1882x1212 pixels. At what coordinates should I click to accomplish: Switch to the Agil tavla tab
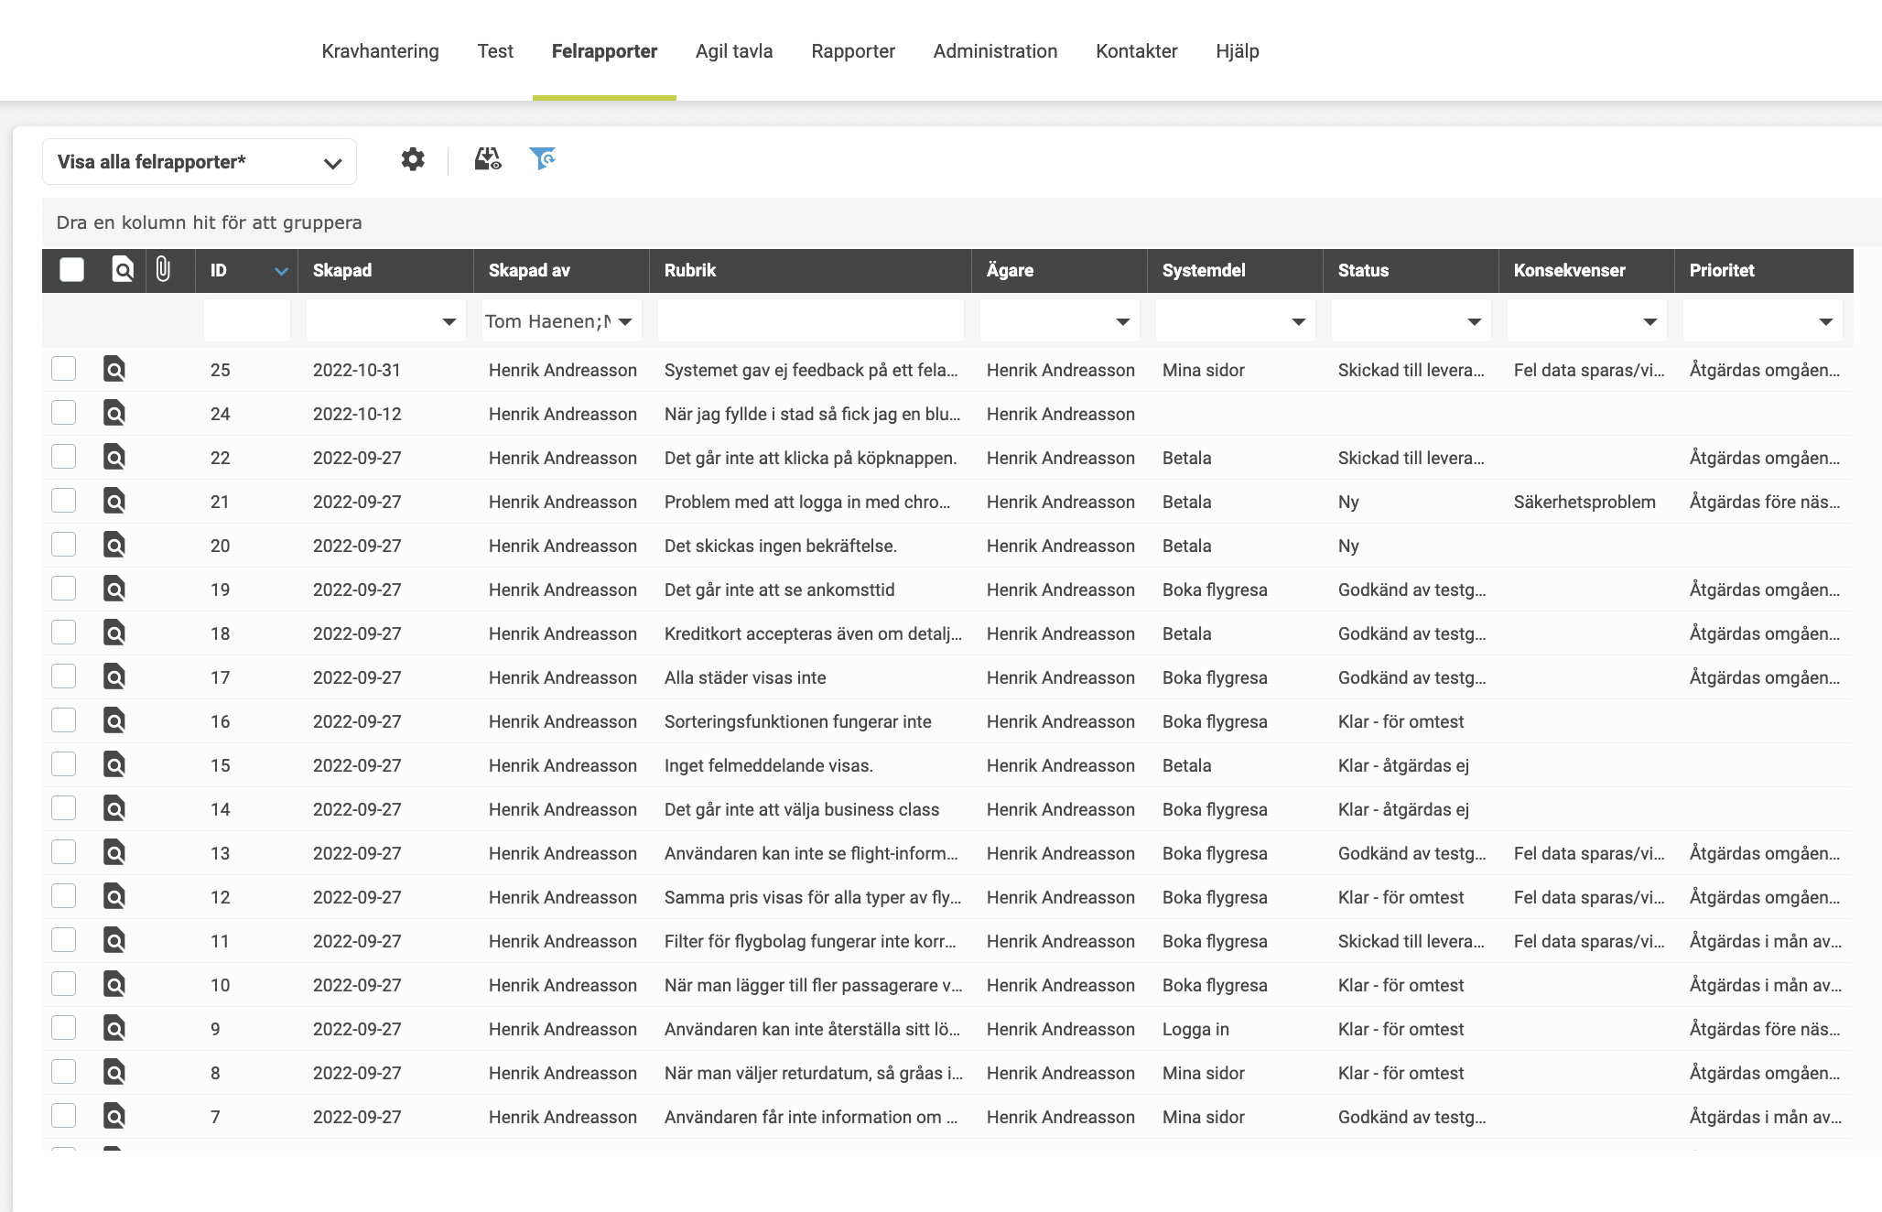[x=734, y=51]
